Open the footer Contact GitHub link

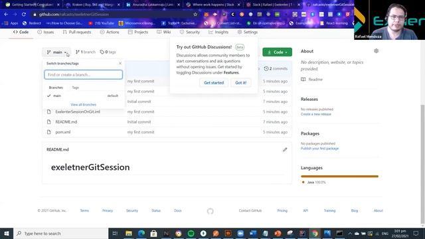pyautogui.click(x=250, y=210)
